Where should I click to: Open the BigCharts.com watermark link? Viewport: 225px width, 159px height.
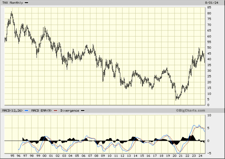(x=190, y=111)
